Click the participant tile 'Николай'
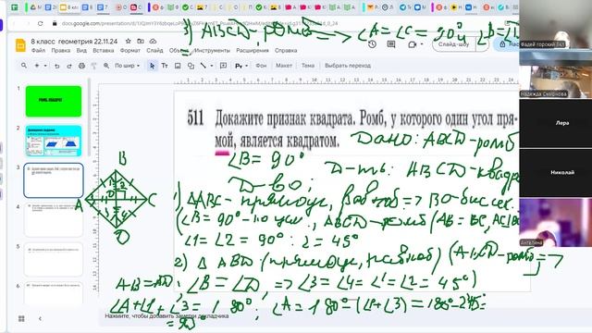The height and width of the screenshot is (333, 592). (556, 172)
